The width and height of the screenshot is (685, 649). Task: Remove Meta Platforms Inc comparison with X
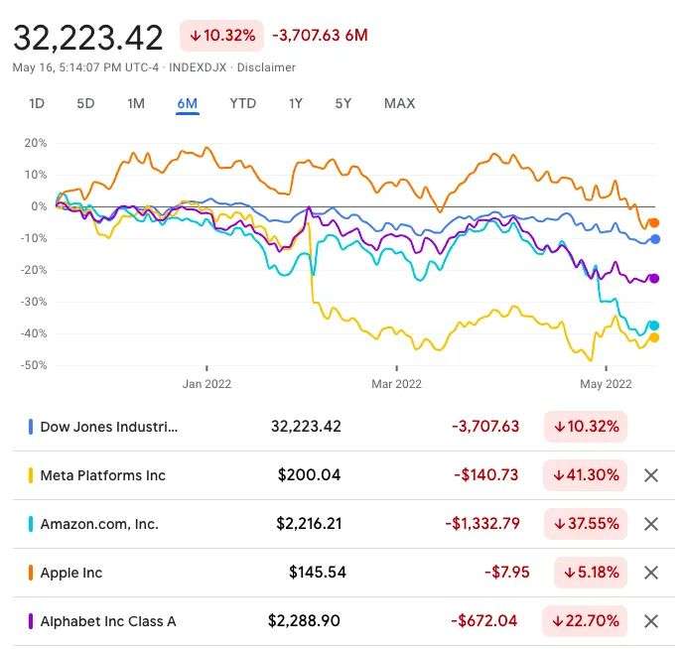click(x=651, y=475)
